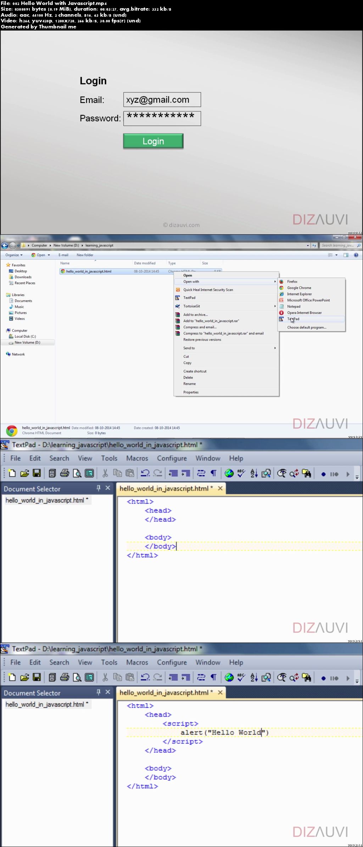Click Explorer Back arrow button
363x847 pixels.
tap(5, 245)
